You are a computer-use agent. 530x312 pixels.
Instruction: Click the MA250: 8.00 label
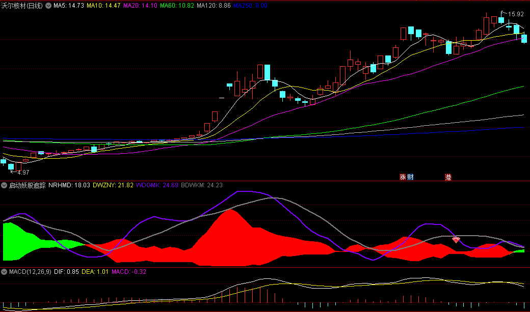(x=250, y=6)
